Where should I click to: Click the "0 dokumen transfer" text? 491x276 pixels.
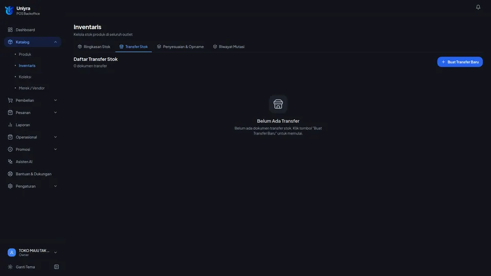click(x=90, y=66)
